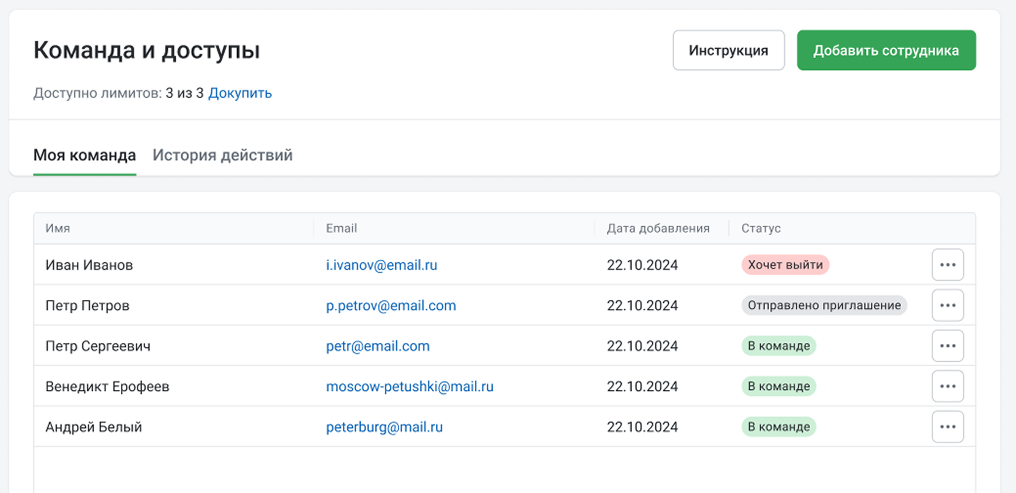1016x493 pixels.
Task: Click the Хочет выйти status badge
Action: [785, 265]
